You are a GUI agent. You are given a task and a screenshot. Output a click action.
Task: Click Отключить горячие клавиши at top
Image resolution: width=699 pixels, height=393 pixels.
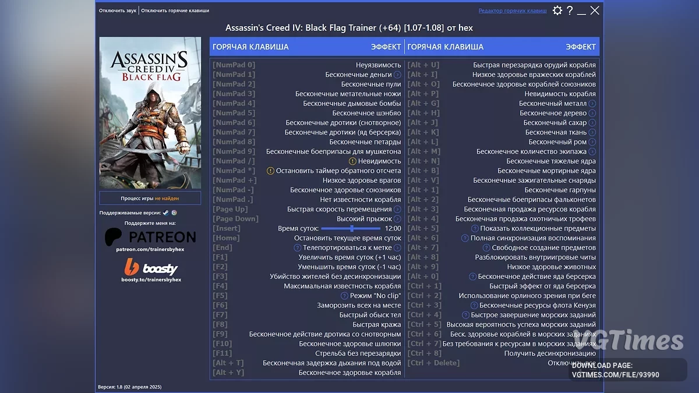pyautogui.click(x=175, y=10)
